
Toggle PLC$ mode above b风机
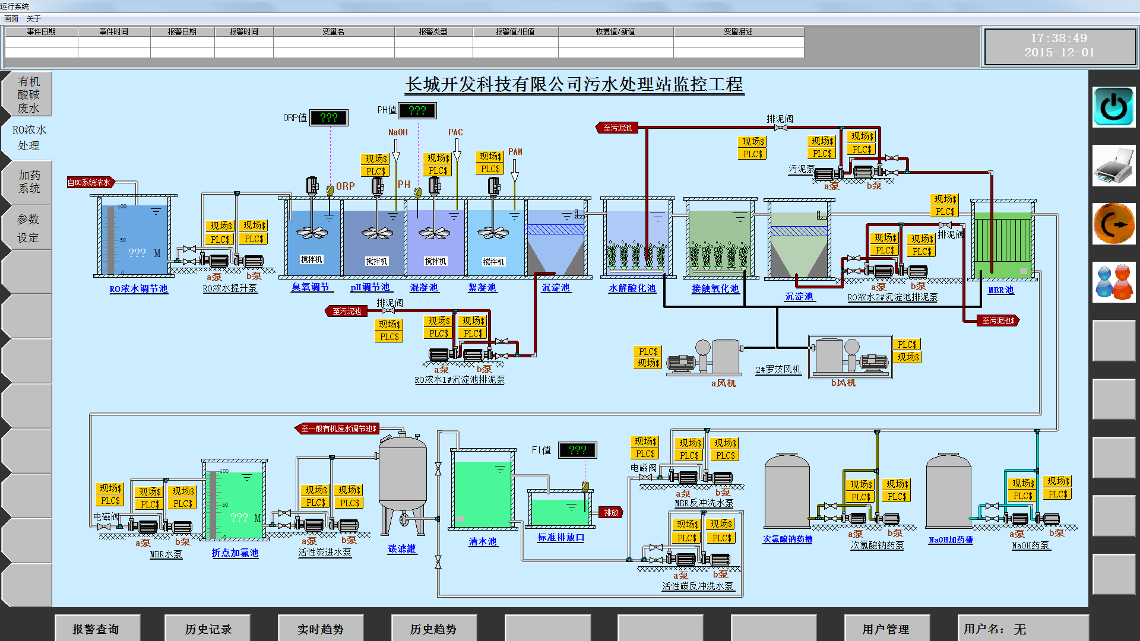(x=907, y=344)
